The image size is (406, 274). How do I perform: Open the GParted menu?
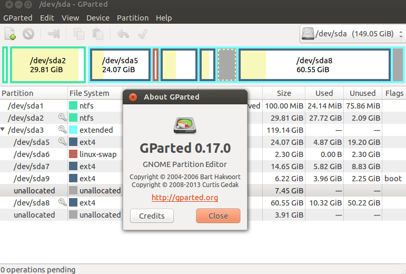click(17, 18)
